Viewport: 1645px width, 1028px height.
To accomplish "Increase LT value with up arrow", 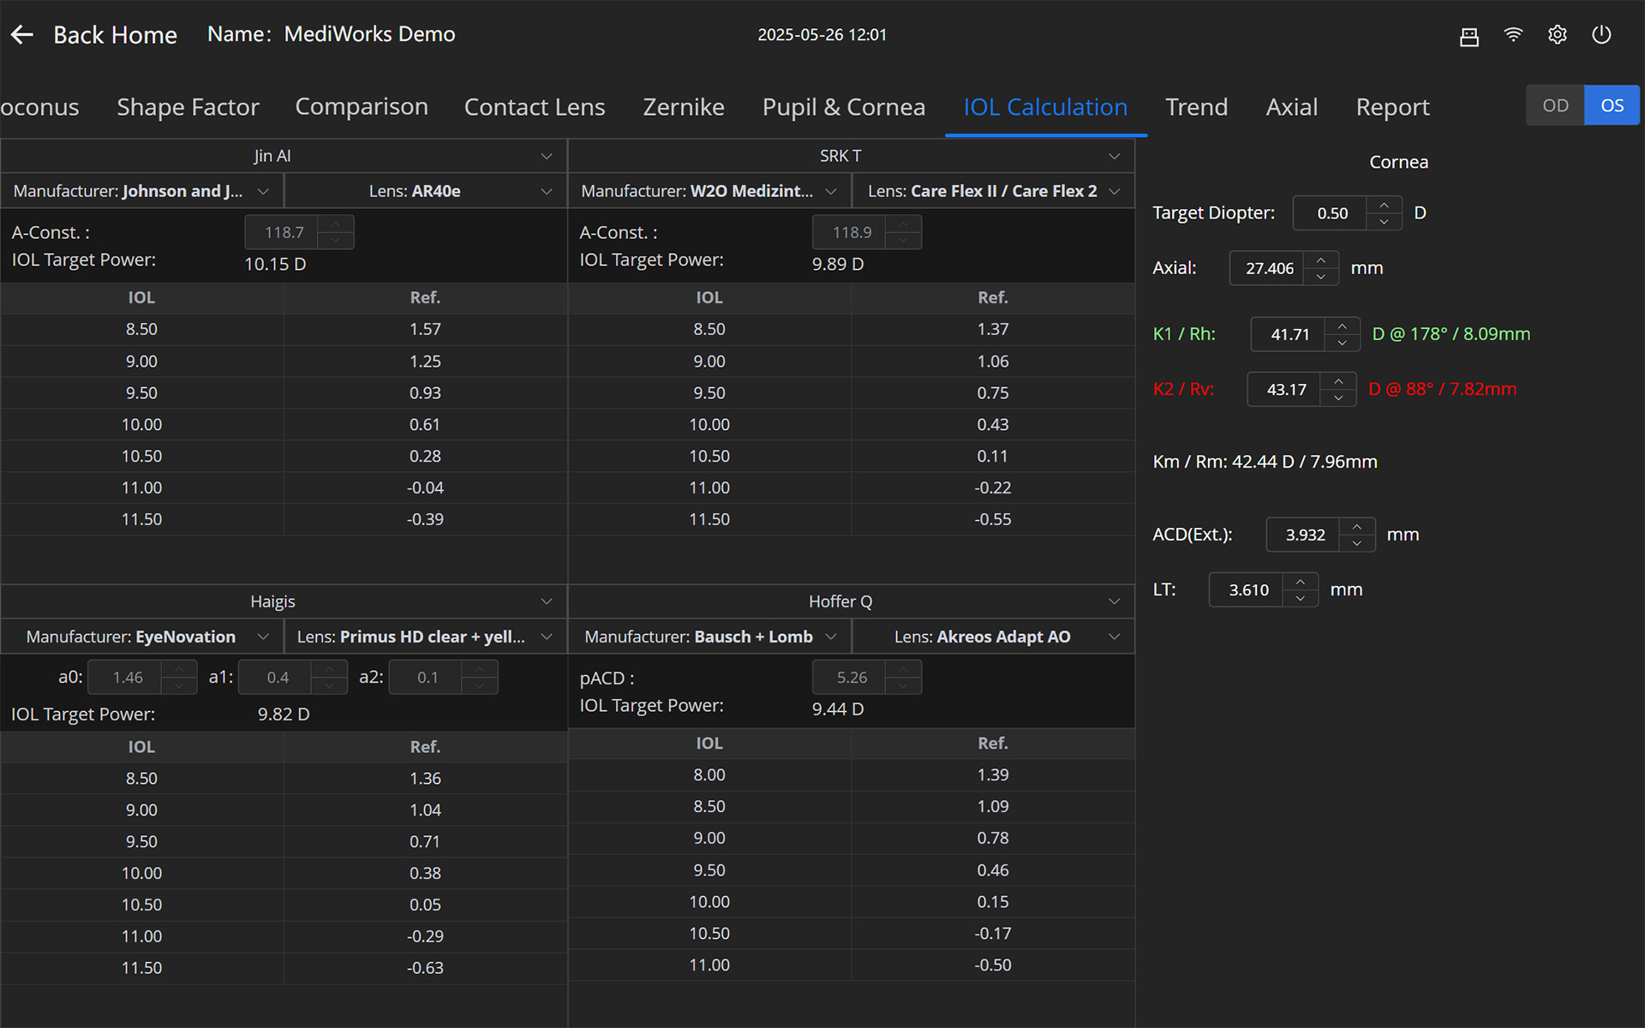I will [1301, 582].
